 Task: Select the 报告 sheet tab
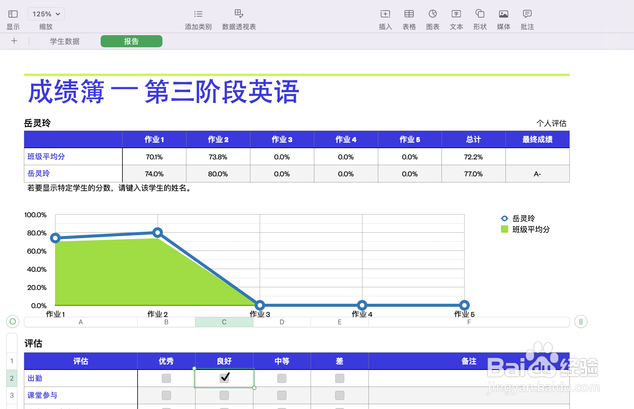tap(131, 41)
